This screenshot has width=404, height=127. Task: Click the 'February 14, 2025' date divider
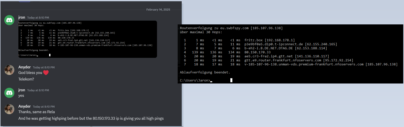coord(158,10)
